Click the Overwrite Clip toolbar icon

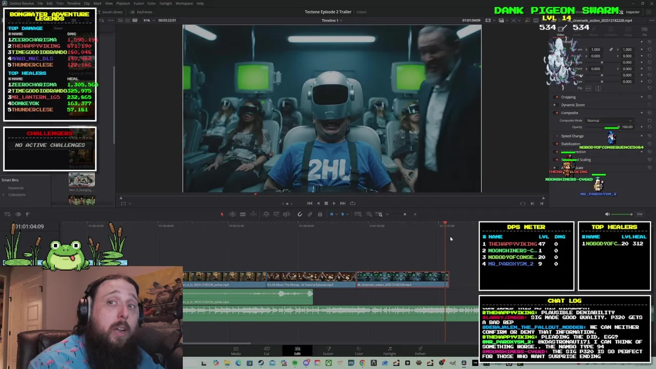276,214
